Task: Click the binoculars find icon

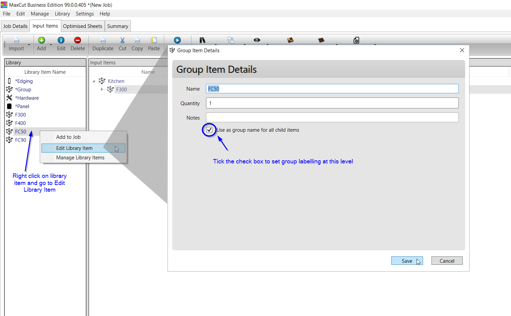Action: pos(202,40)
